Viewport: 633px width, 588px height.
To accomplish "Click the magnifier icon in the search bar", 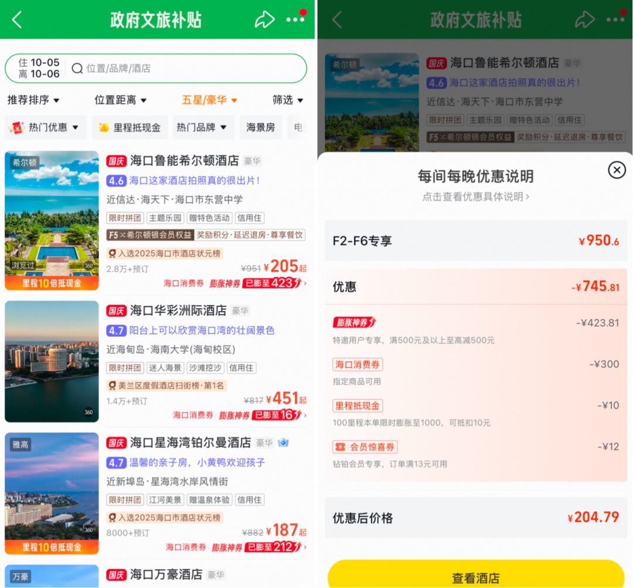I will coord(77,69).
